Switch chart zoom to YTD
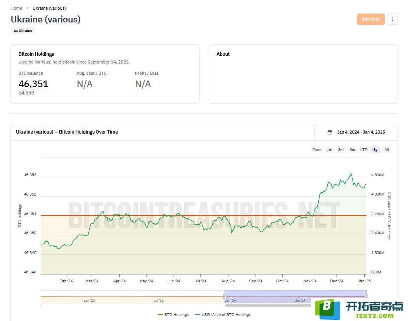 [363, 150]
